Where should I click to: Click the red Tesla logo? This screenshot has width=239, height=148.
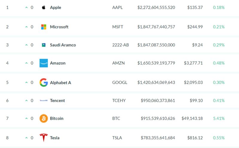click(x=44, y=138)
